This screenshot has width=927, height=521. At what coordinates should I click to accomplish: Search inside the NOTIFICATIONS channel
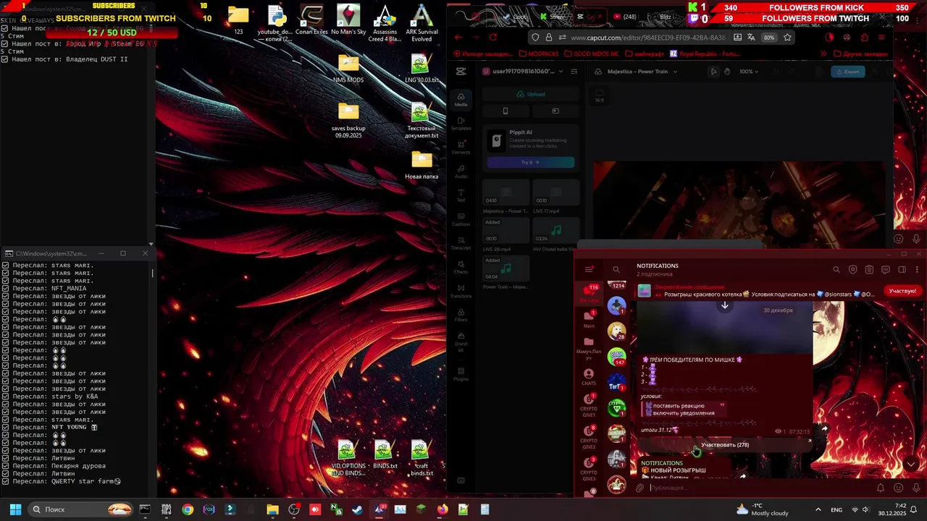tap(836, 269)
